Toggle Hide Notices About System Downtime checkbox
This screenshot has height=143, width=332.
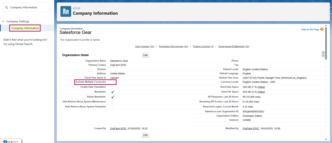(112, 107)
